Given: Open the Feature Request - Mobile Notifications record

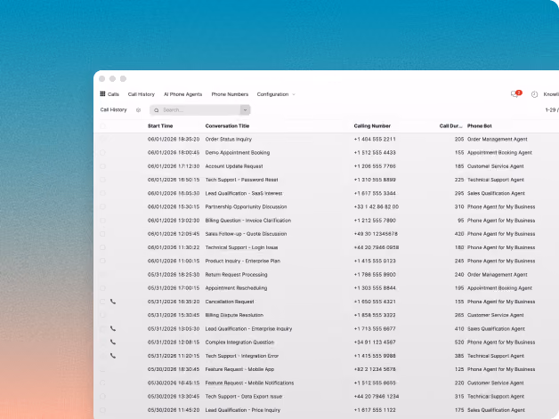Looking at the screenshot, I should point(249,383).
